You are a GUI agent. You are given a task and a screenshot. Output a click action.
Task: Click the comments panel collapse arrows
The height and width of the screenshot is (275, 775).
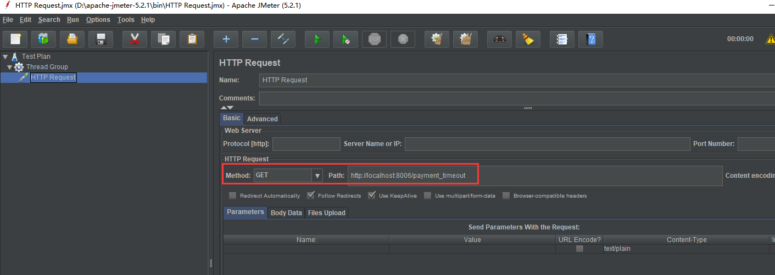point(227,108)
